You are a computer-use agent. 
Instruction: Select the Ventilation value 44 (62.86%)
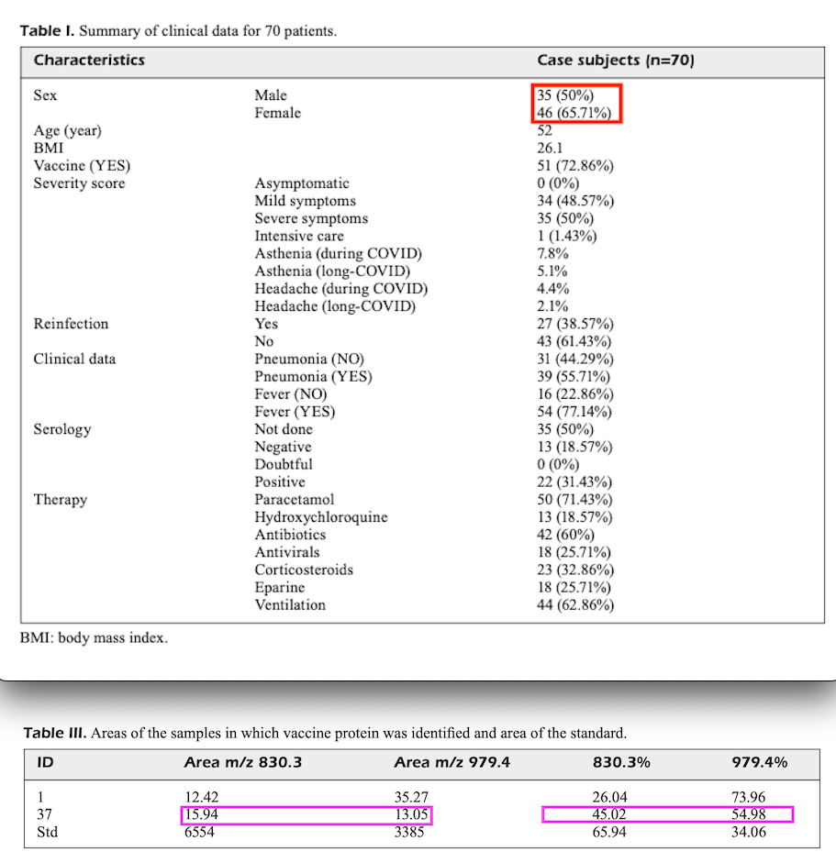pyautogui.click(x=575, y=605)
